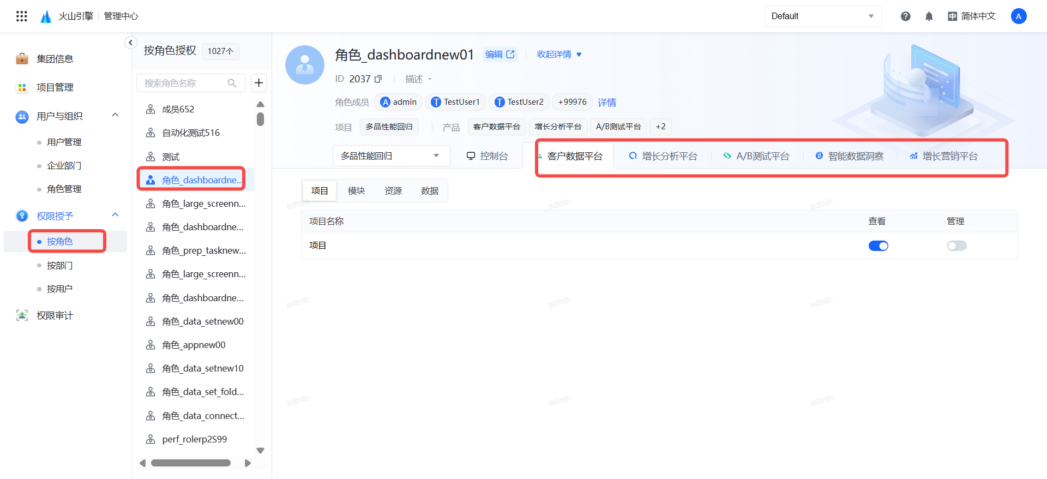
Task: Select the 项目 permission tab
Action: pos(320,191)
